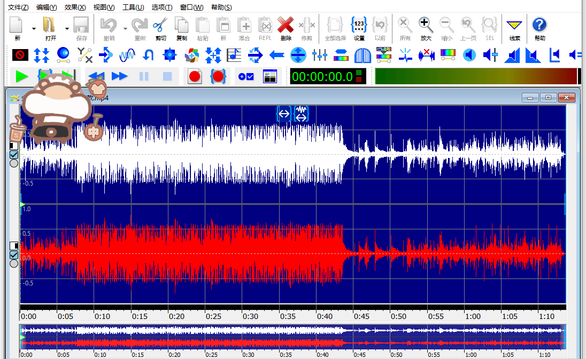This screenshot has height=359, width=586.
Task: Click the waveform zoom selection button beside it
Action: tap(301, 114)
